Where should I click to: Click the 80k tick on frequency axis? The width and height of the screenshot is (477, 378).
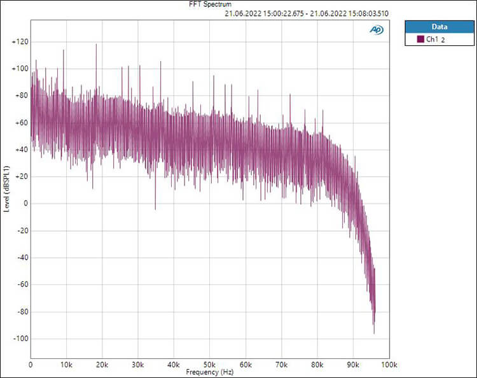317,365
